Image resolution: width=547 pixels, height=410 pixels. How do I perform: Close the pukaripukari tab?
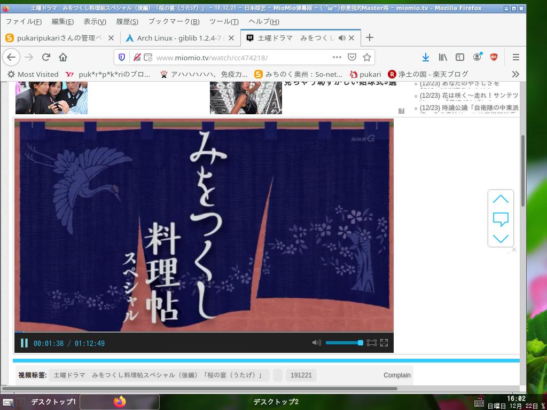111,38
